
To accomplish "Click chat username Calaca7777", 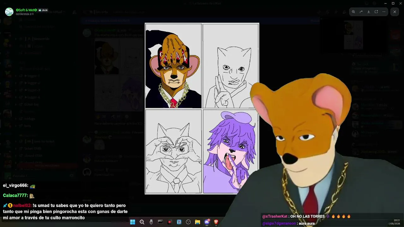I will click(15, 195).
